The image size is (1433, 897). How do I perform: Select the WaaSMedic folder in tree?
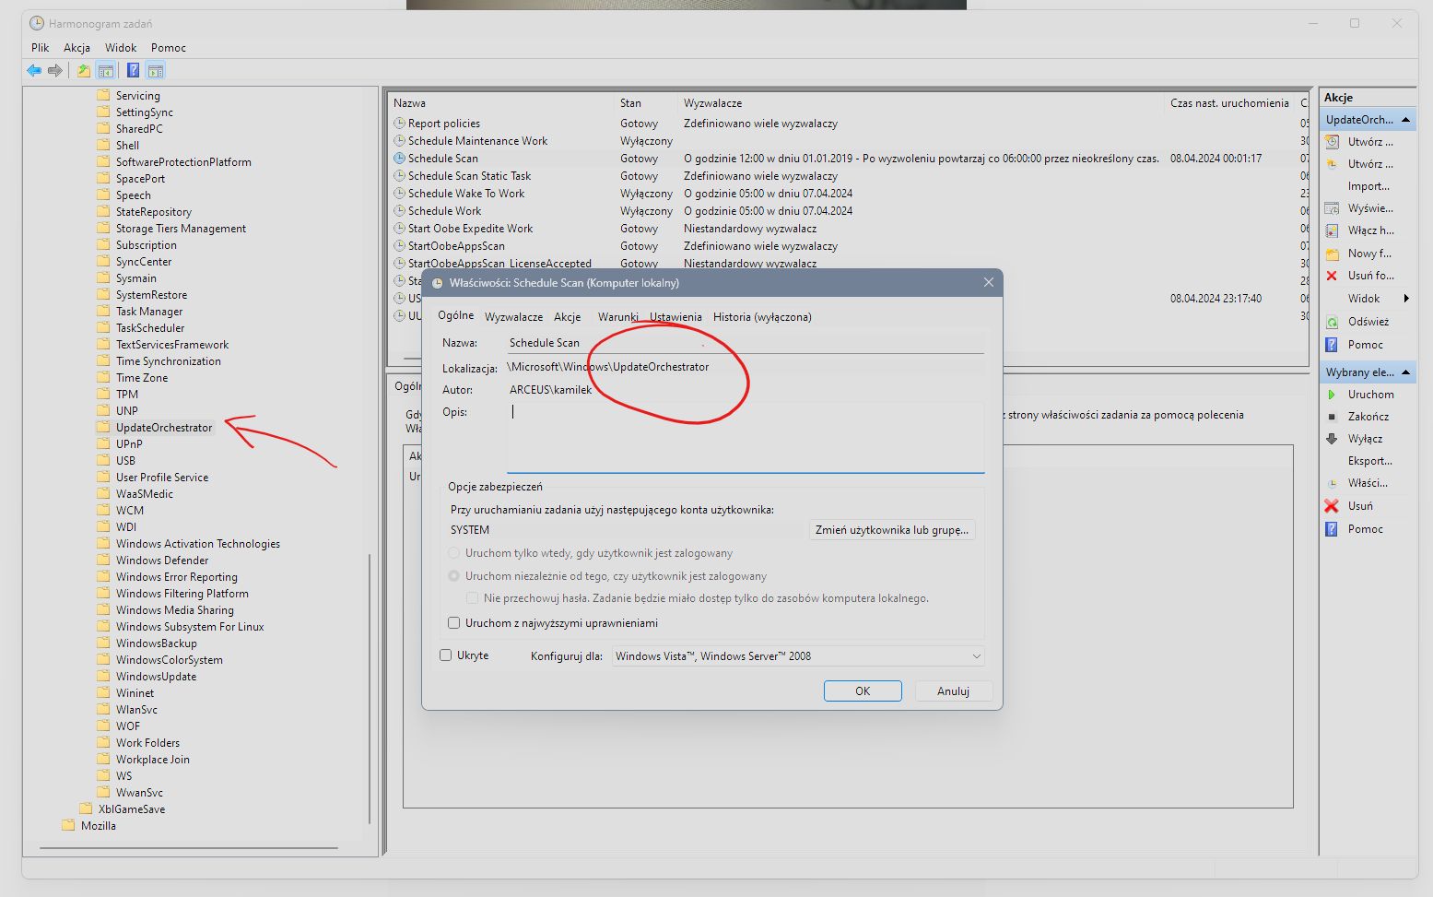(144, 494)
